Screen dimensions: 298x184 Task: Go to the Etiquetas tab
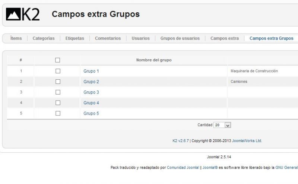(x=75, y=38)
